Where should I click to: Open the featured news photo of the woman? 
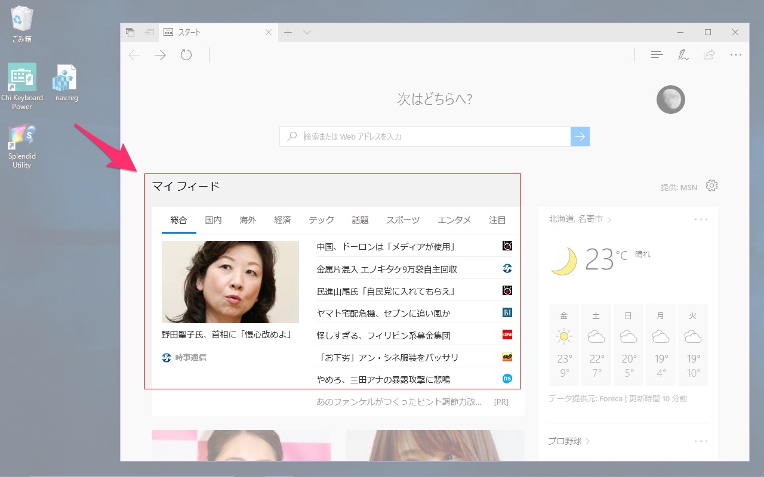pyautogui.click(x=230, y=282)
